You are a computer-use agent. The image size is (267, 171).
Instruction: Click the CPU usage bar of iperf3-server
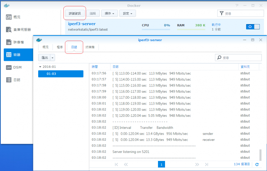click(156, 29)
